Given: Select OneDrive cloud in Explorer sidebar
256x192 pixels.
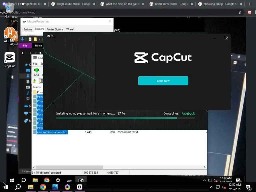Looking at the screenshot, I should point(26,106).
